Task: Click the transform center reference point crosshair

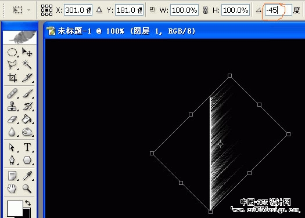Action: 220,144
